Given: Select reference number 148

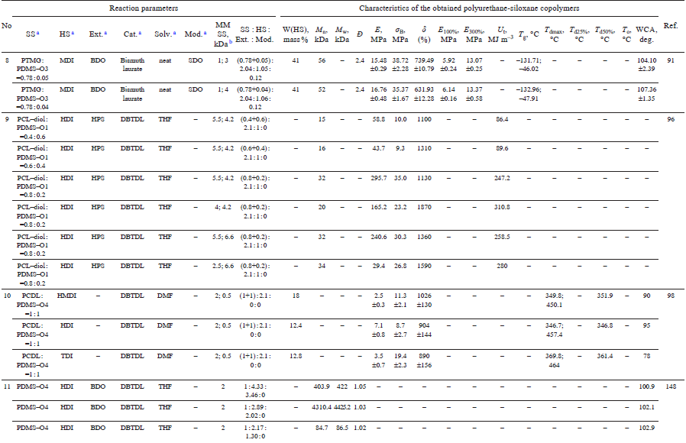Looking at the screenshot, I should pos(670,386).
